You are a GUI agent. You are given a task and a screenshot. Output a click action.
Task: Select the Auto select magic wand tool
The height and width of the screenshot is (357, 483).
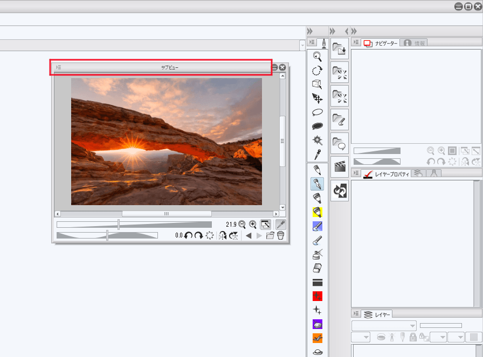318,140
